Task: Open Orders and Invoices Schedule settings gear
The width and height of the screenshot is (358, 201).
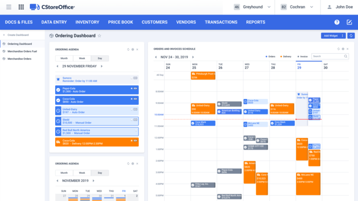Action: click(x=343, y=49)
